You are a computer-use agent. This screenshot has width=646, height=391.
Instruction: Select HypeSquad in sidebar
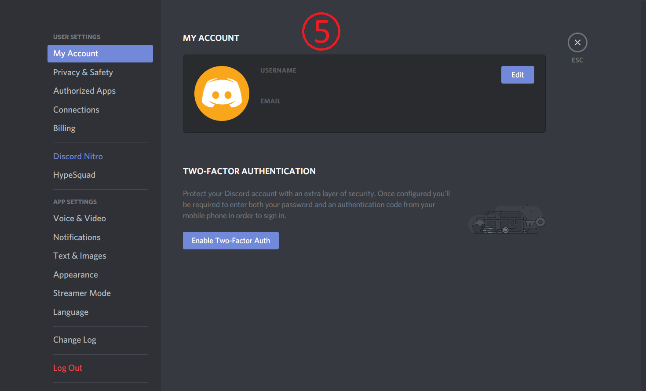click(74, 175)
